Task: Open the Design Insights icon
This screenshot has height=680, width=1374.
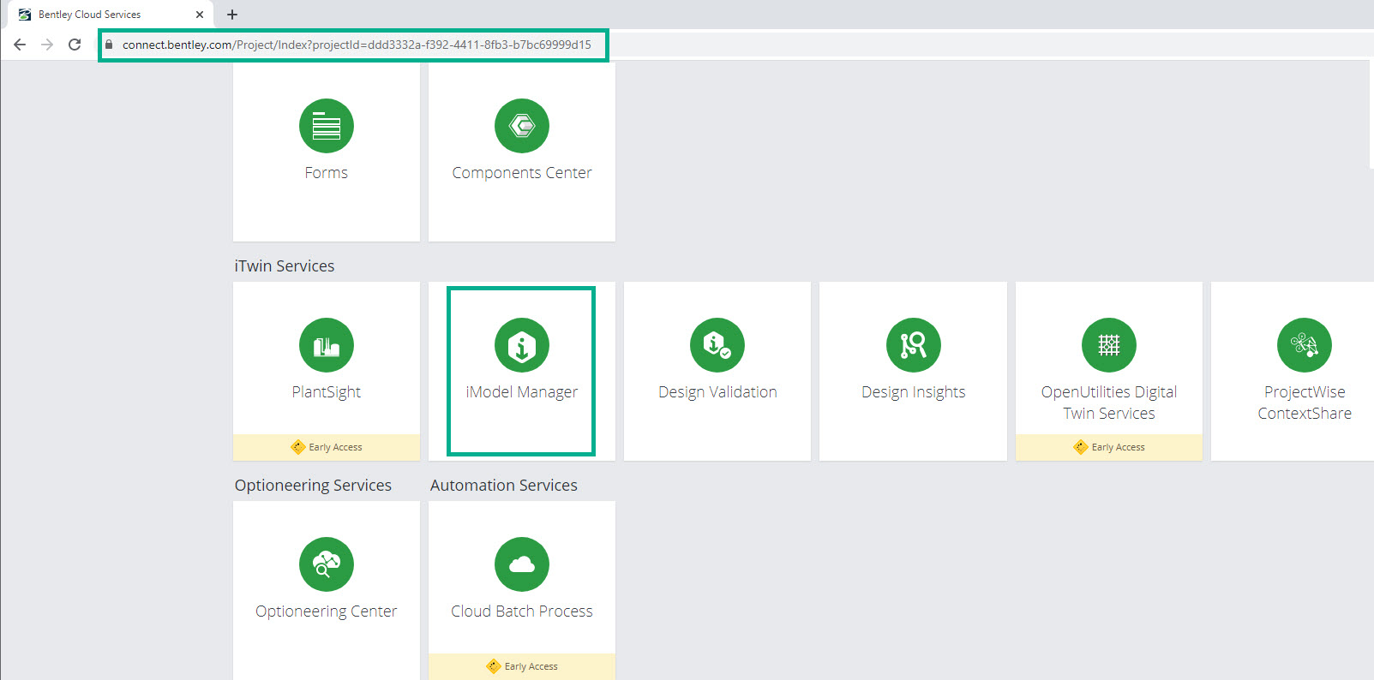Action: 914,345
